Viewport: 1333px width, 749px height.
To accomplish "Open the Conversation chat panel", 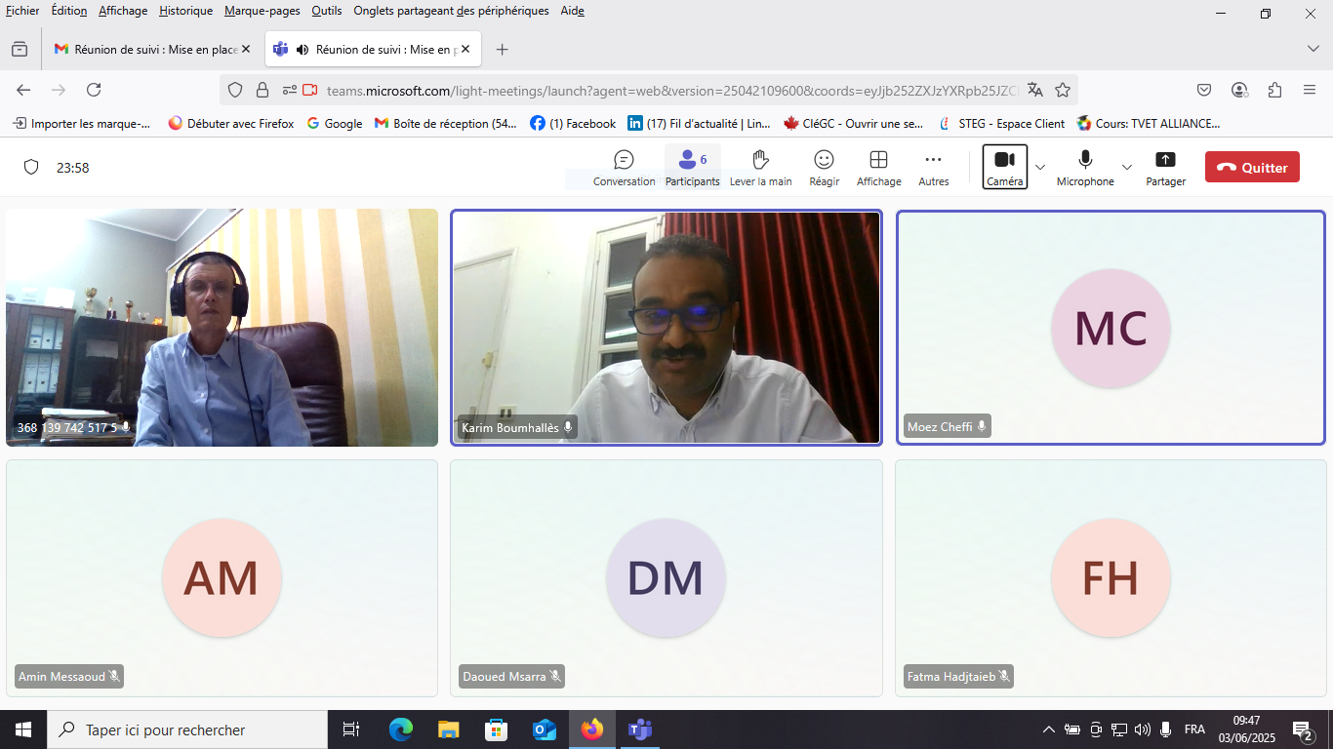I will coord(624,168).
